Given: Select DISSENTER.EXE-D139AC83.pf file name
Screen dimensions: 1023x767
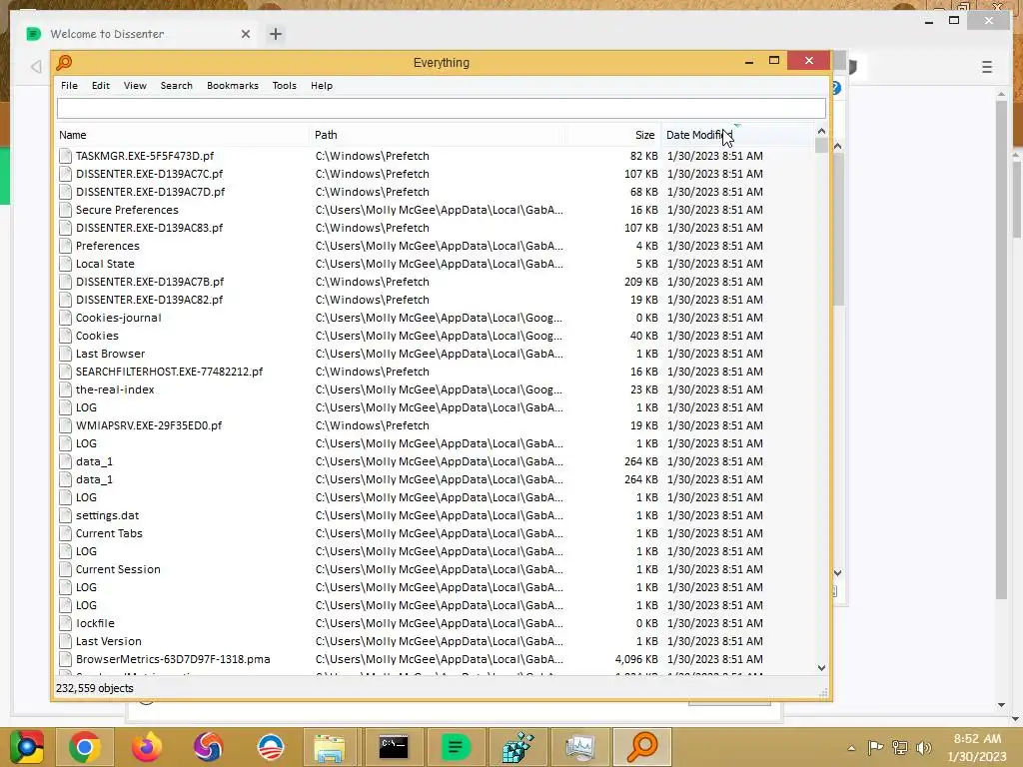Looking at the screenshot, I should tap(150, 228).
